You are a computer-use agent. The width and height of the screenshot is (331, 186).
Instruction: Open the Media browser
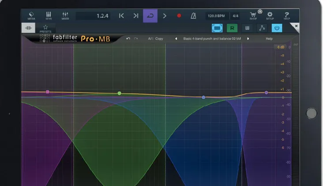click(31, 15)
